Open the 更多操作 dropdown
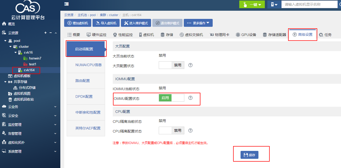The image size is (341, 168). [x=198, y=23]
